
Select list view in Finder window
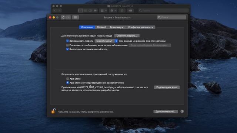coord(86,11)
